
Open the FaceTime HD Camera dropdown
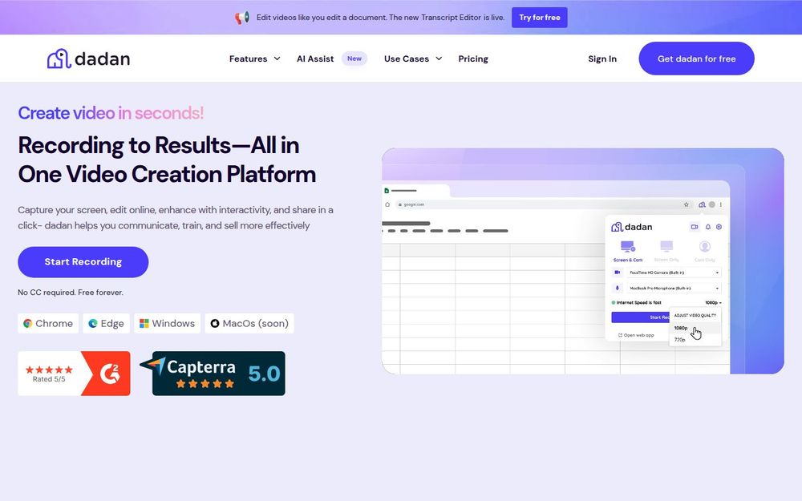pyautogui.click(x=674, y=273)
